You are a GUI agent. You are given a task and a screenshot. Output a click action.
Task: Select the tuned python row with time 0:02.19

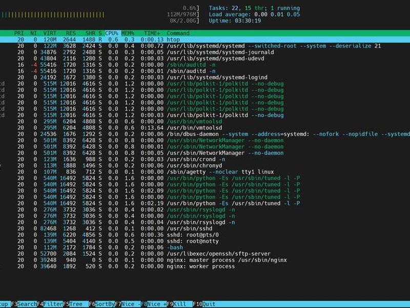click(x=205, y=203)
